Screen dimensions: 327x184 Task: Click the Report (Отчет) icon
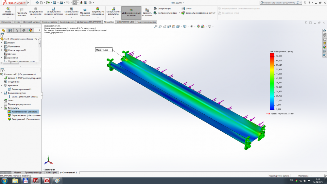pyautogui.click(x=183, y=8)
